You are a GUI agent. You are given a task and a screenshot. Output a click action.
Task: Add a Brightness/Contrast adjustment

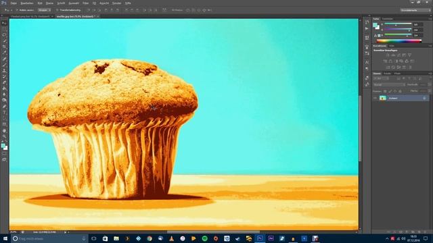[388, 55]
